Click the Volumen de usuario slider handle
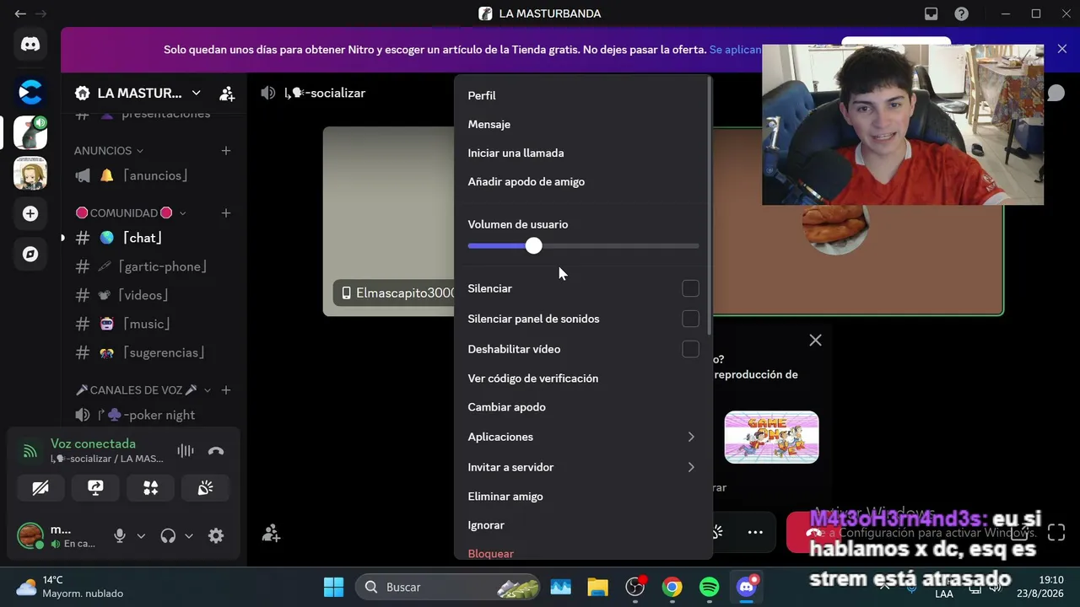Screen dimensions: 1080x607 click(x=533, y=245)
